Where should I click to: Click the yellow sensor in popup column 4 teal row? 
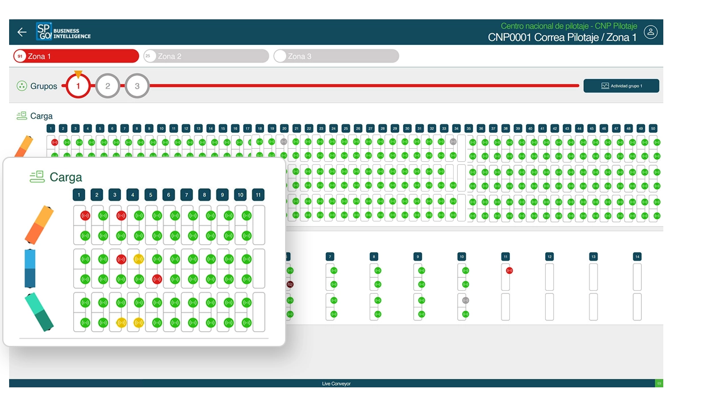click(139, 323)
